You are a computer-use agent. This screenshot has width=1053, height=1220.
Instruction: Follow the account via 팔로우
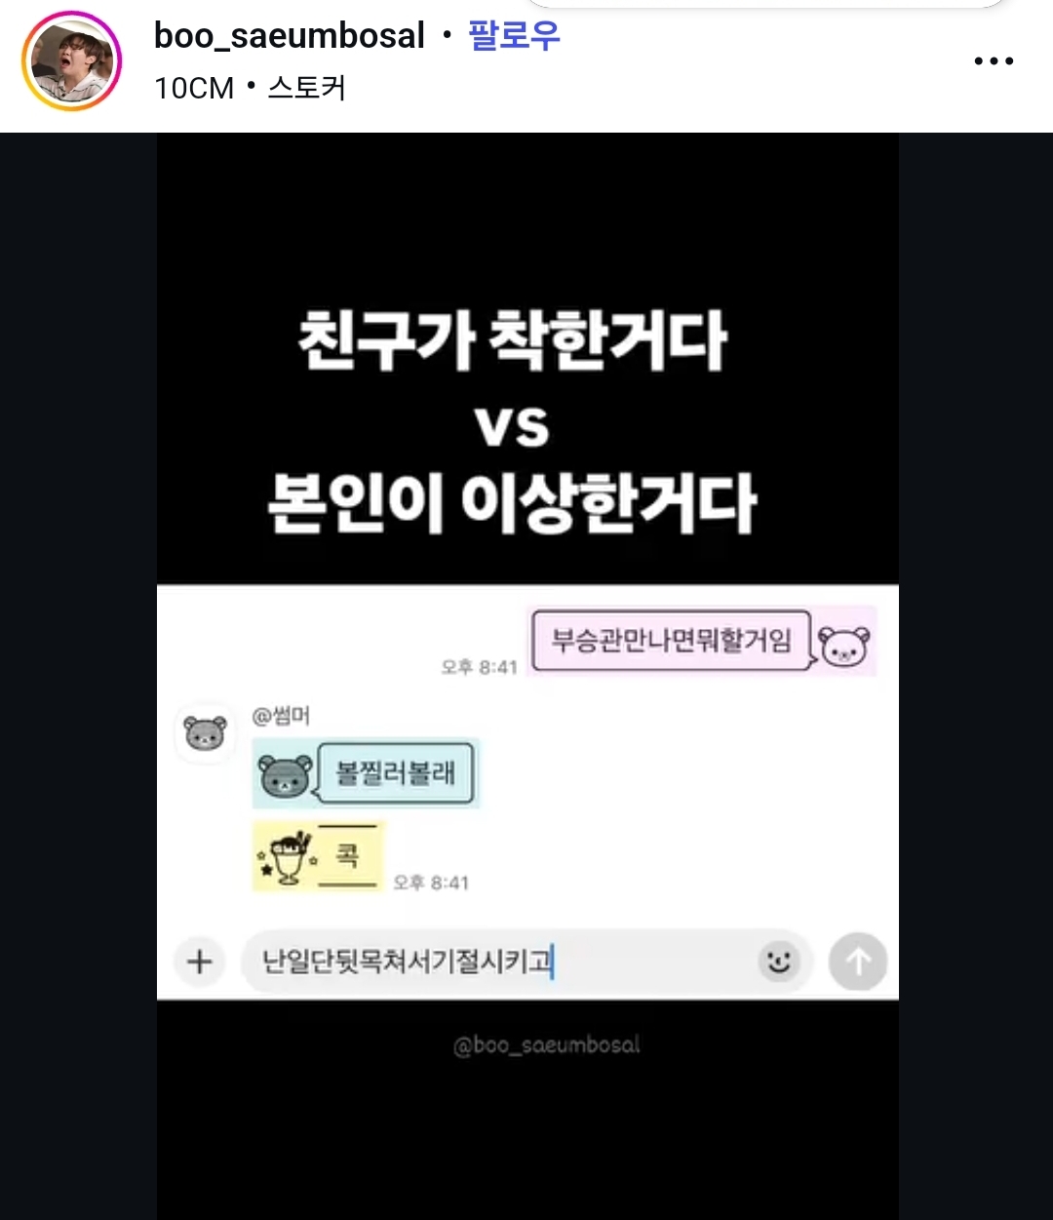(x=515, y=36)
